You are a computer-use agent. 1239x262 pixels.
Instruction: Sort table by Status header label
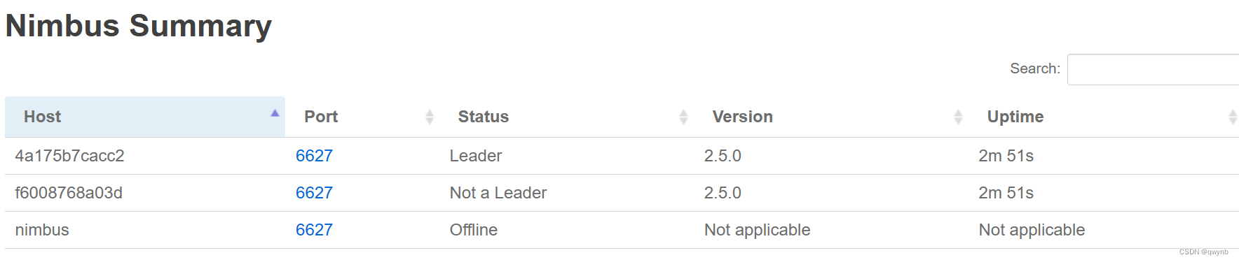click(x=484, y=117)
